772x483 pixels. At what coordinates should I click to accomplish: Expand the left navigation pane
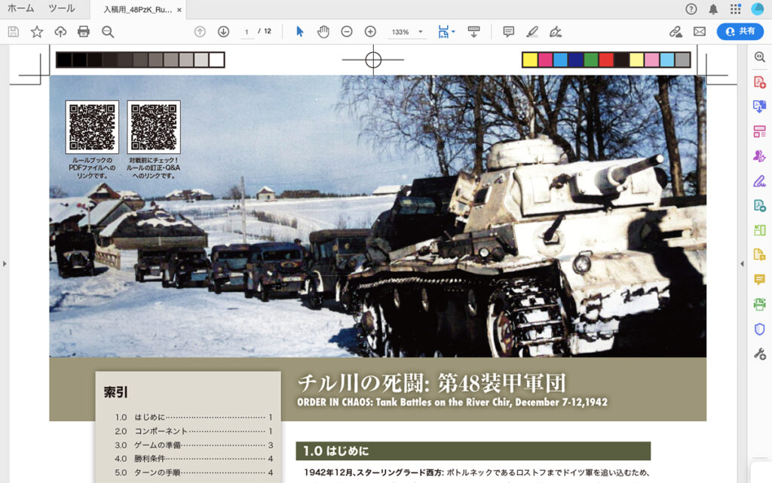[x=5, y=263]
